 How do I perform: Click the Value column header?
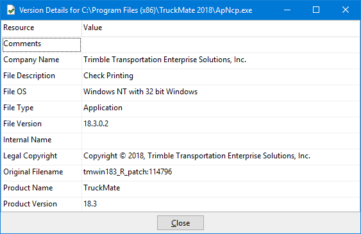[x=221, y=28]
